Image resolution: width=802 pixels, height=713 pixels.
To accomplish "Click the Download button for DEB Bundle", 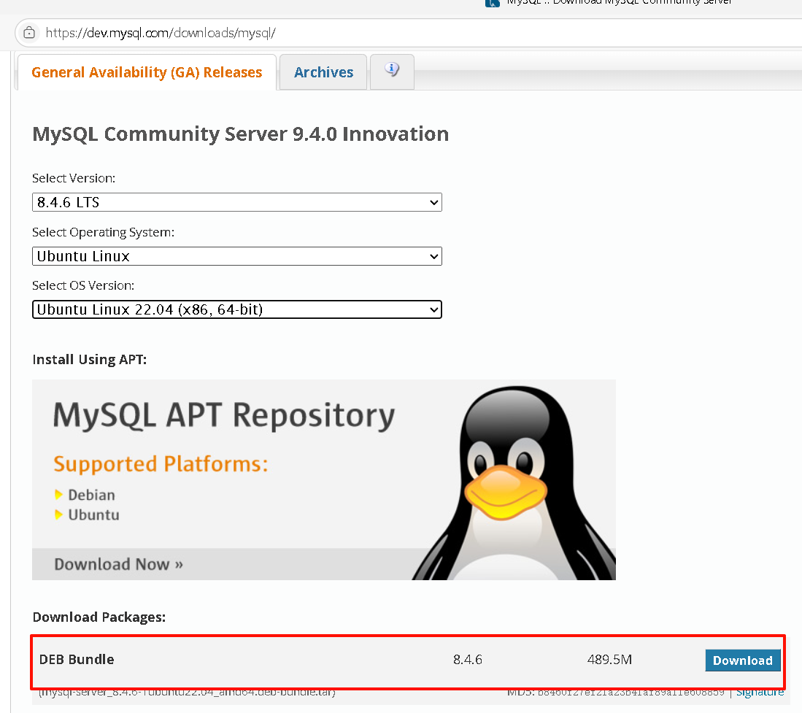I will tap(743, 660).
